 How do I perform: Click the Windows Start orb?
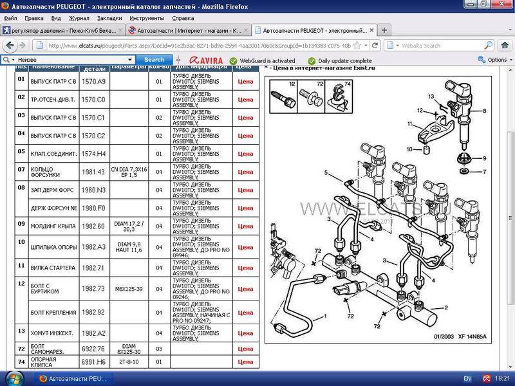8,378
